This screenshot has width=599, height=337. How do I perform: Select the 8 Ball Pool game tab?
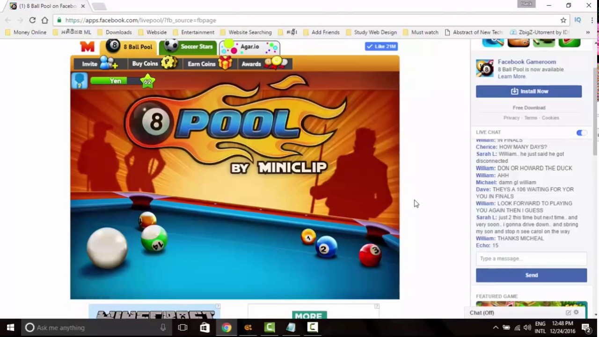pos(129,47)
